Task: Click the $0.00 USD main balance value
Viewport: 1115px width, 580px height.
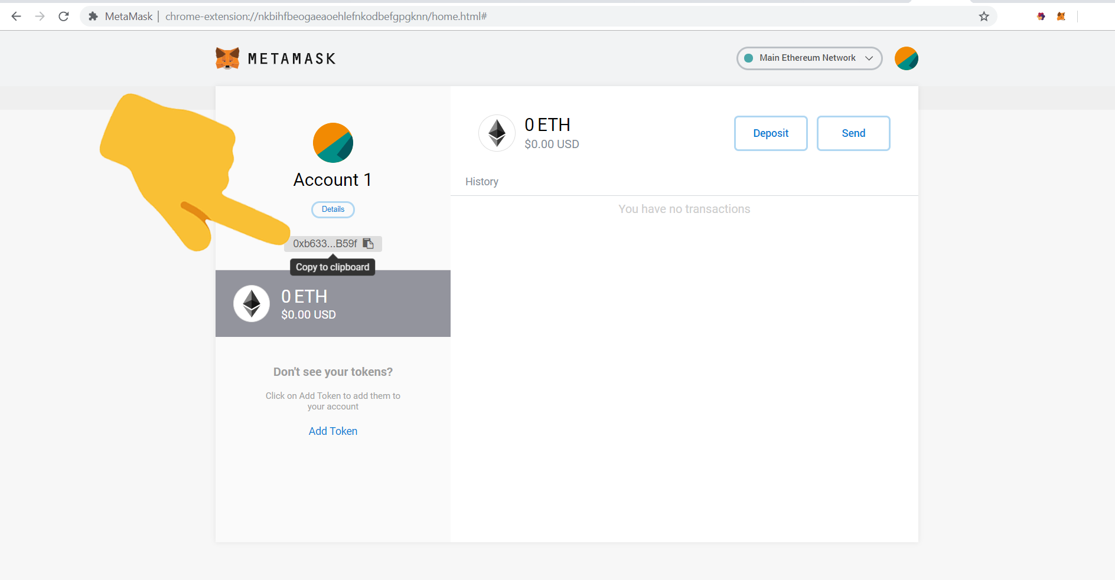Action: [x=552, y=145]
